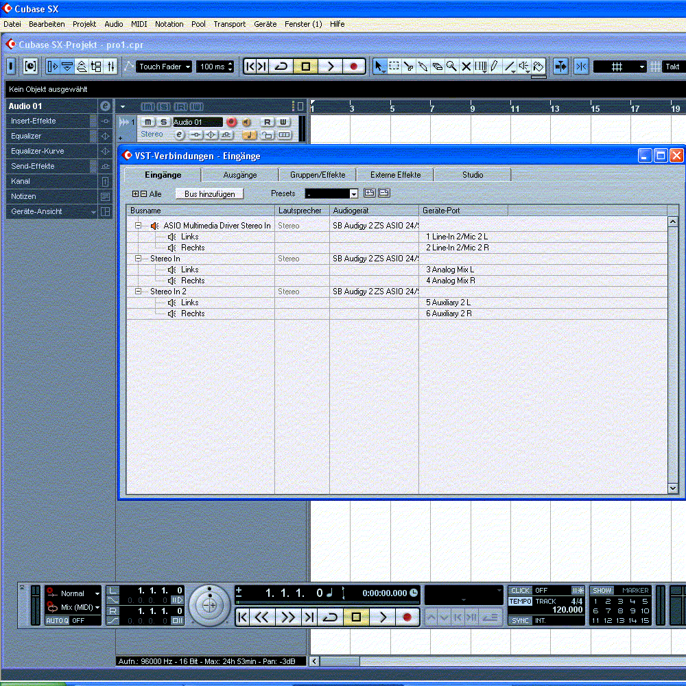
Task: Click the store preset icon beside Presets
Action: tap(370, 193)
